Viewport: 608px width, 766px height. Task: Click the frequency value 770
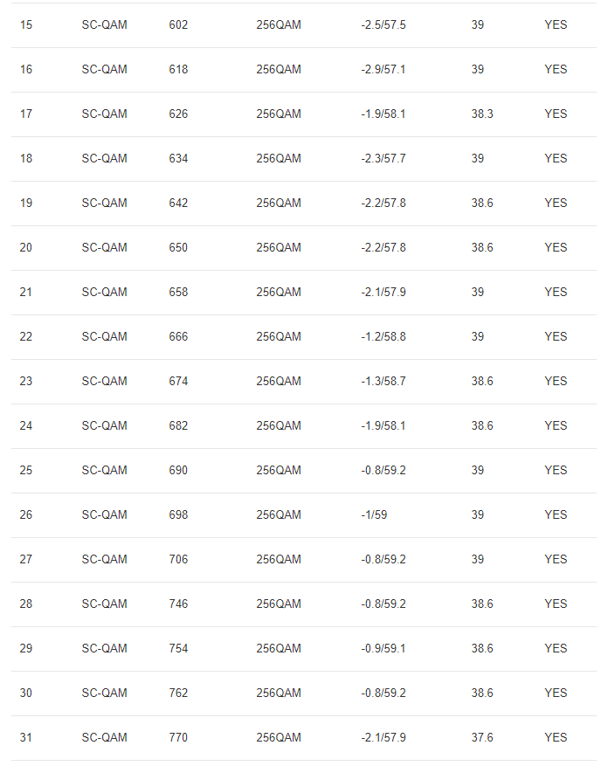point(178,738)
